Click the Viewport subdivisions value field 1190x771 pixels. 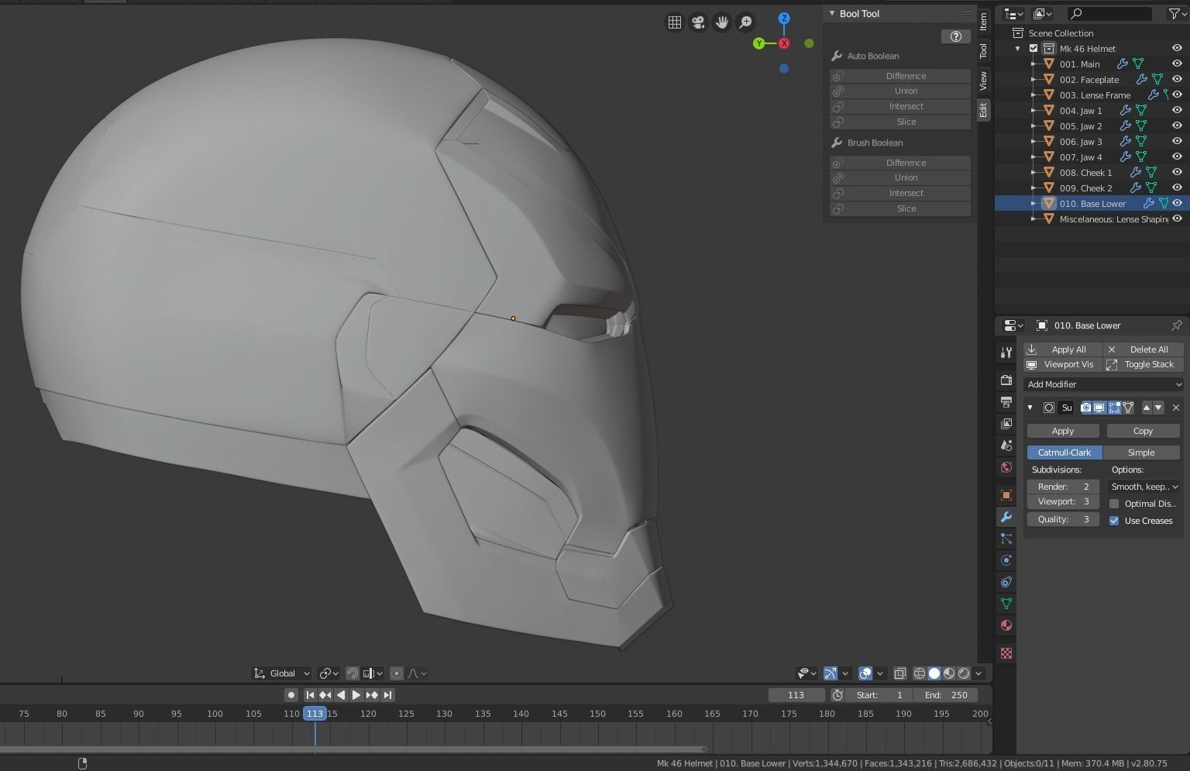[1063, 501]
